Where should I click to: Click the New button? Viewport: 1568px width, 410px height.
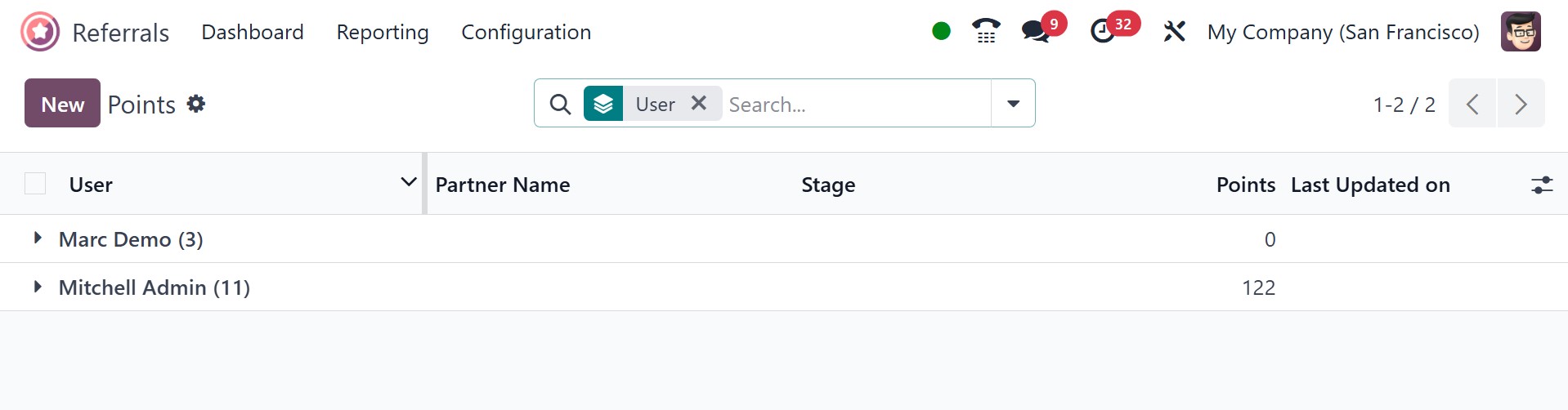tap(62, 104)
